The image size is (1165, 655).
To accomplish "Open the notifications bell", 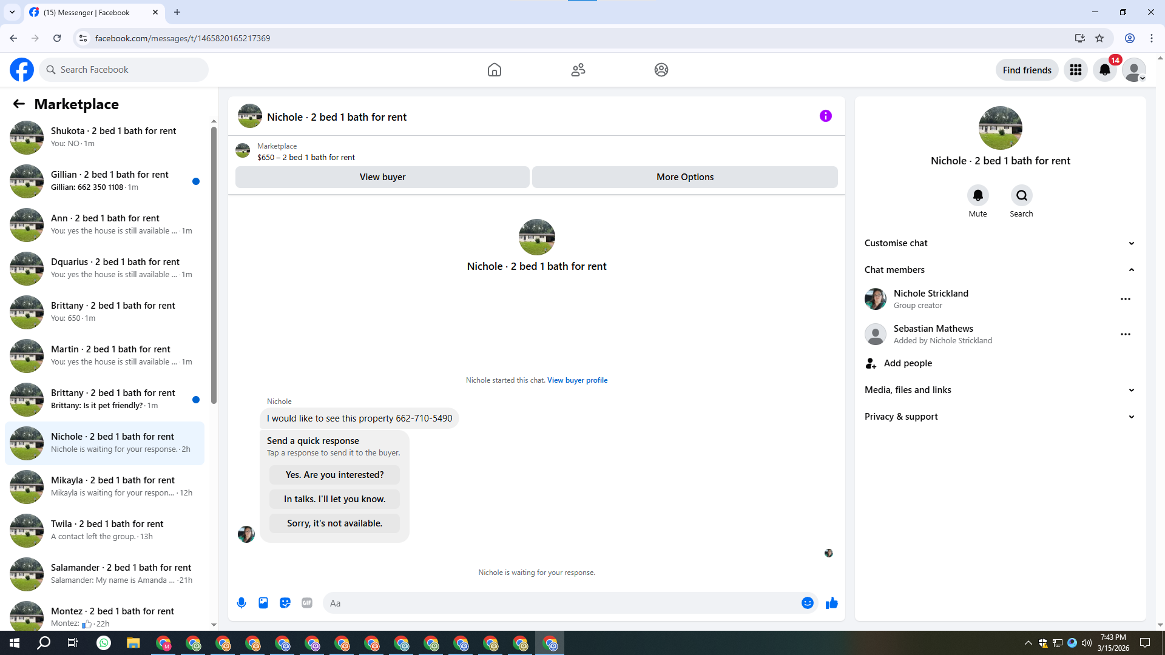I will click(1105, 70).
